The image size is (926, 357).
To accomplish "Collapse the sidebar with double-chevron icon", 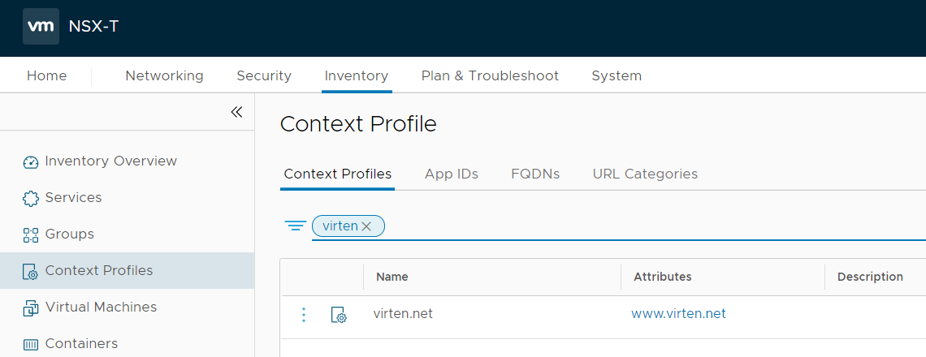I will [x=237, y=112].
